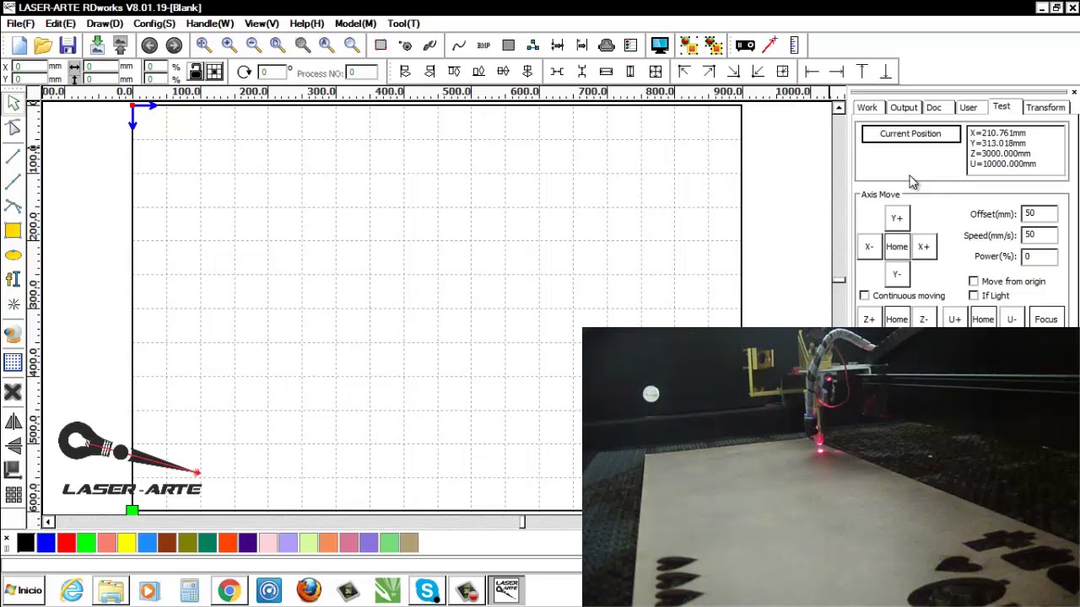Switch to the Output tab
The image size is (1080, 607).
coord(903,108)
